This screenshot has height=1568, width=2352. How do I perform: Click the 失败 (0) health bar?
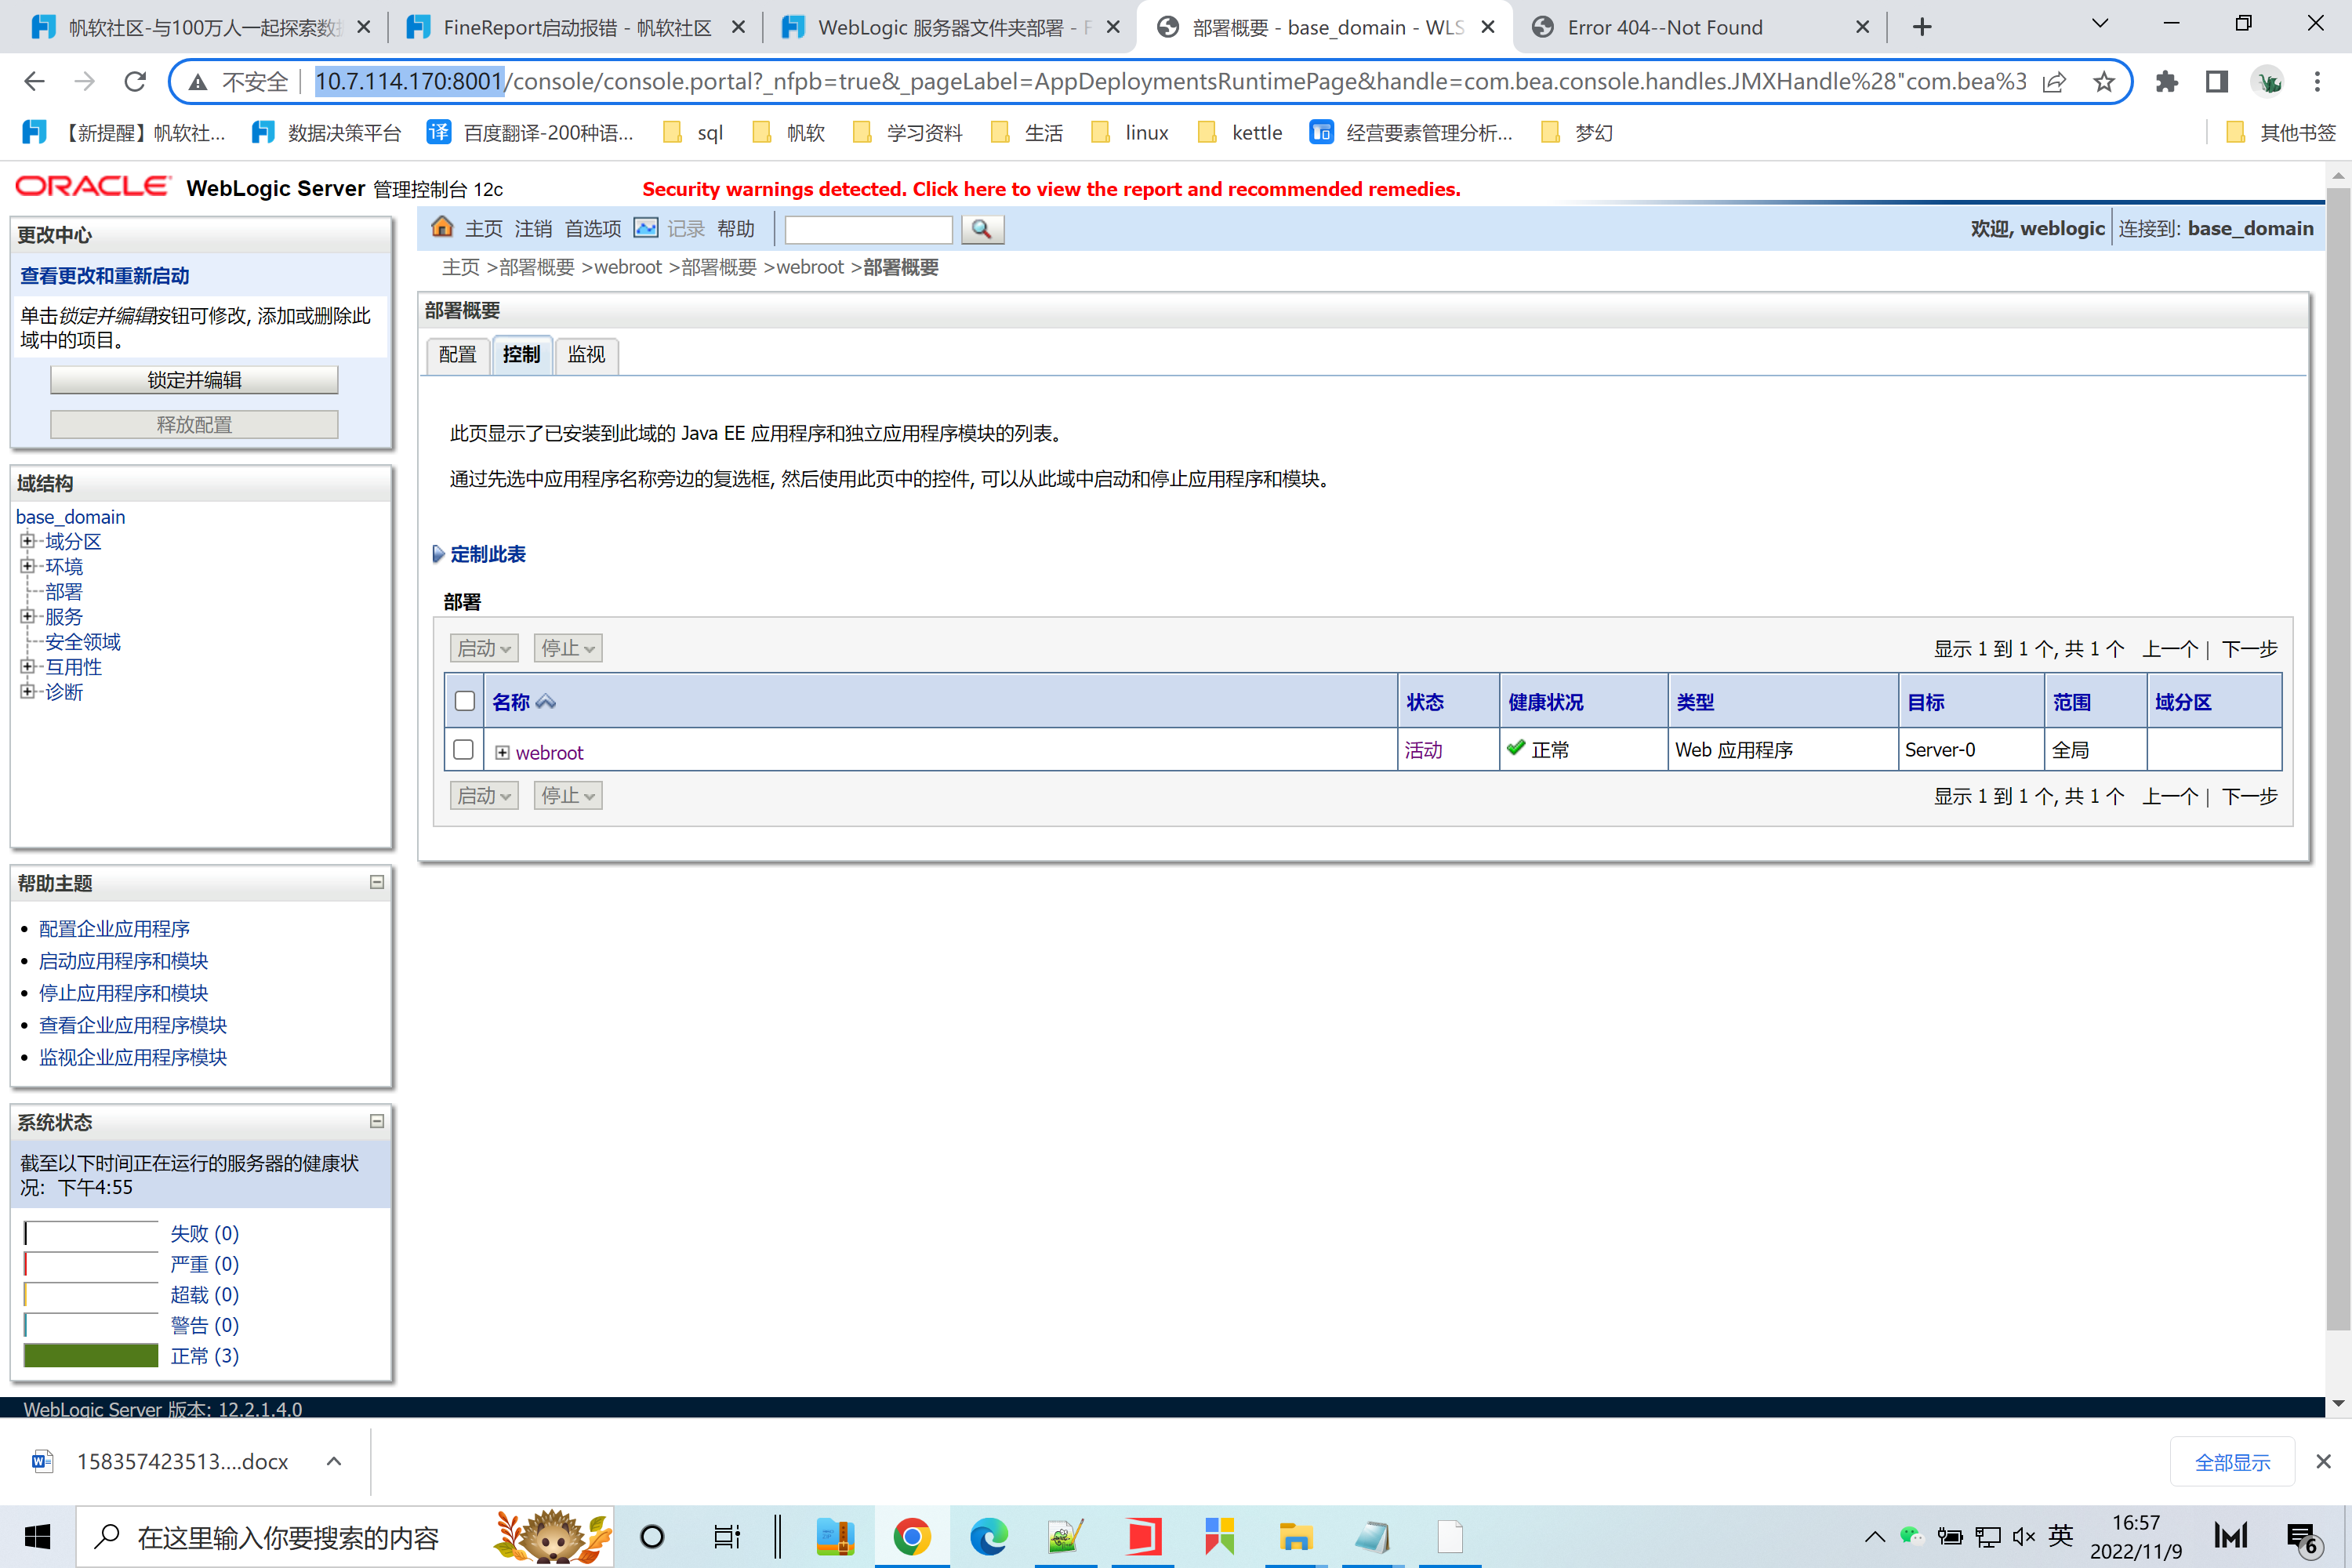point(91,1234)
